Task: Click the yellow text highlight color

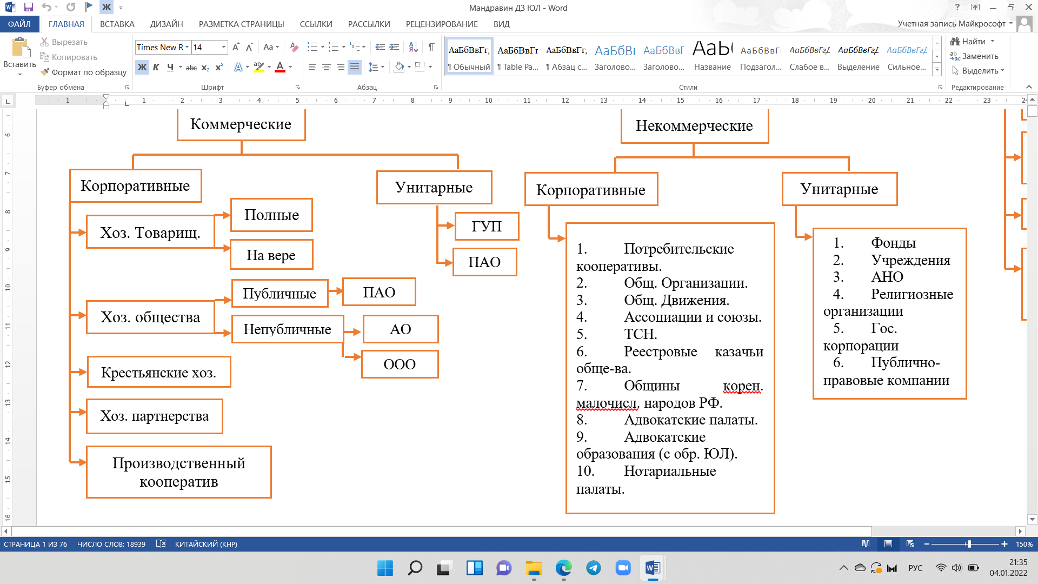Action: (x=259, y=68)
